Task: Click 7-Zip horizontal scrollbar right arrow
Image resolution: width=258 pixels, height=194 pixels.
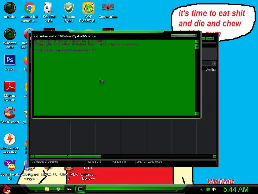Action: pos(214,156)
